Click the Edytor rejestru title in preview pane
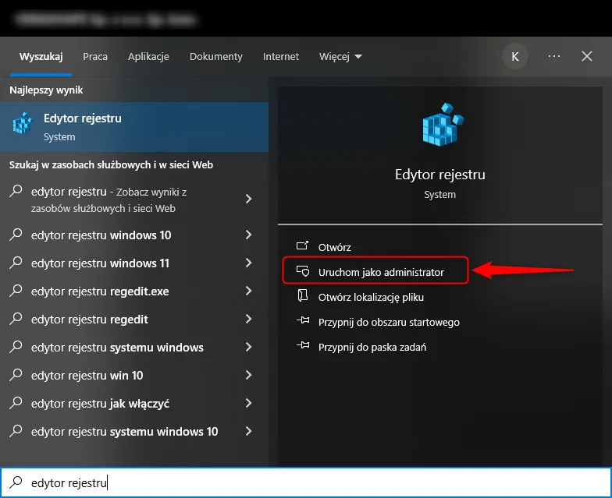This screenshot has width=612, height=498. [x=440, y=175]
